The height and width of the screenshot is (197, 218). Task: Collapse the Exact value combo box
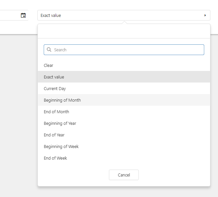tap(124, 15)
